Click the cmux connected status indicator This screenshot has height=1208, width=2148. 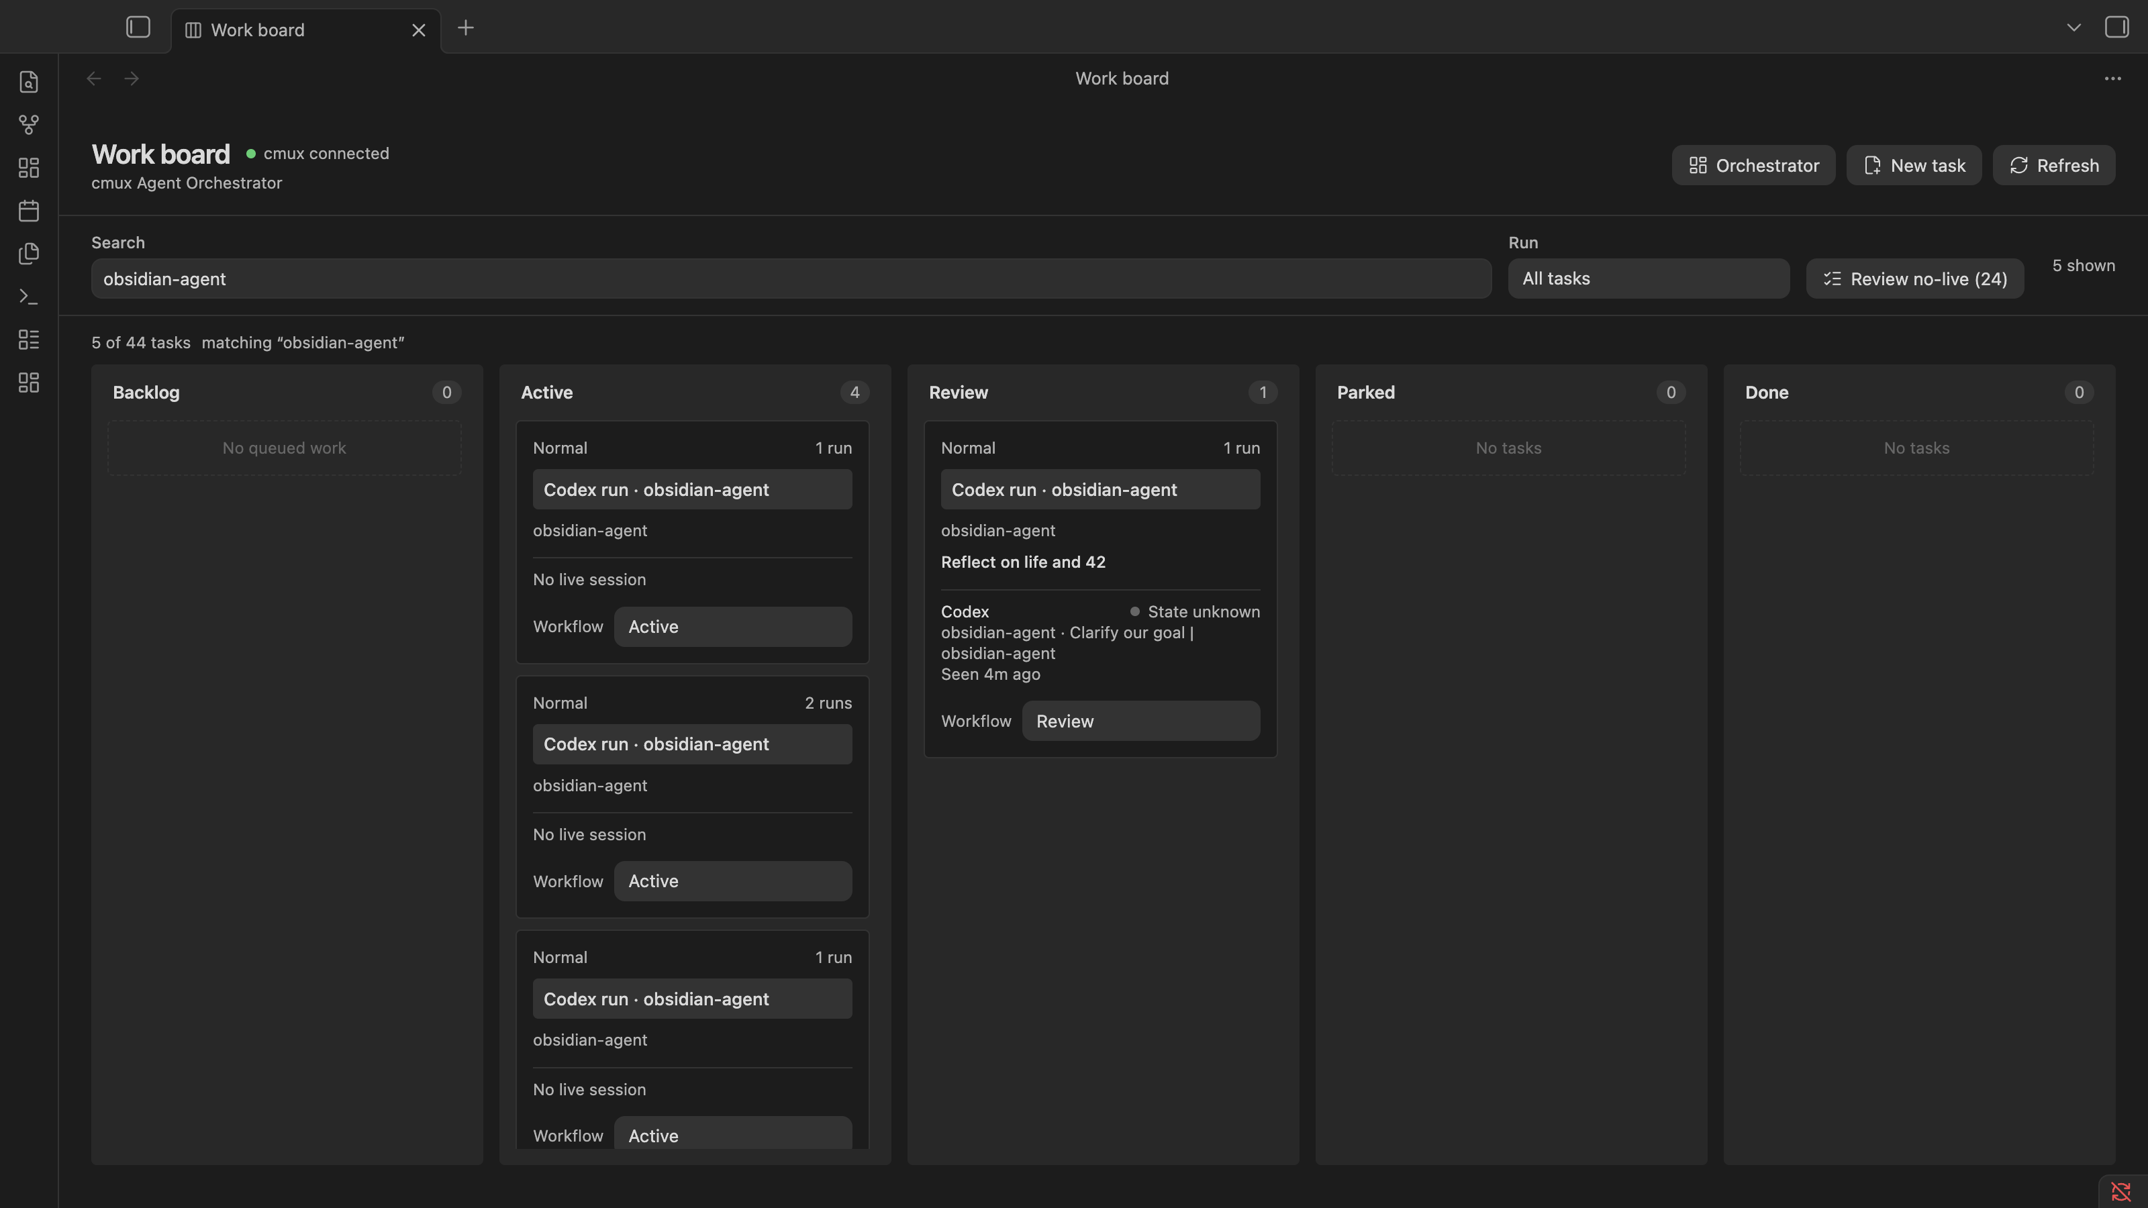[x=318, y=154]
